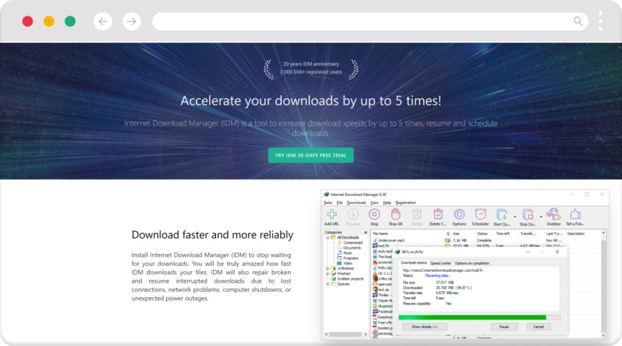Screen dimensions: 622x346
Task: Open Options gear in IDM toolbar
Action: click(459, 217)
